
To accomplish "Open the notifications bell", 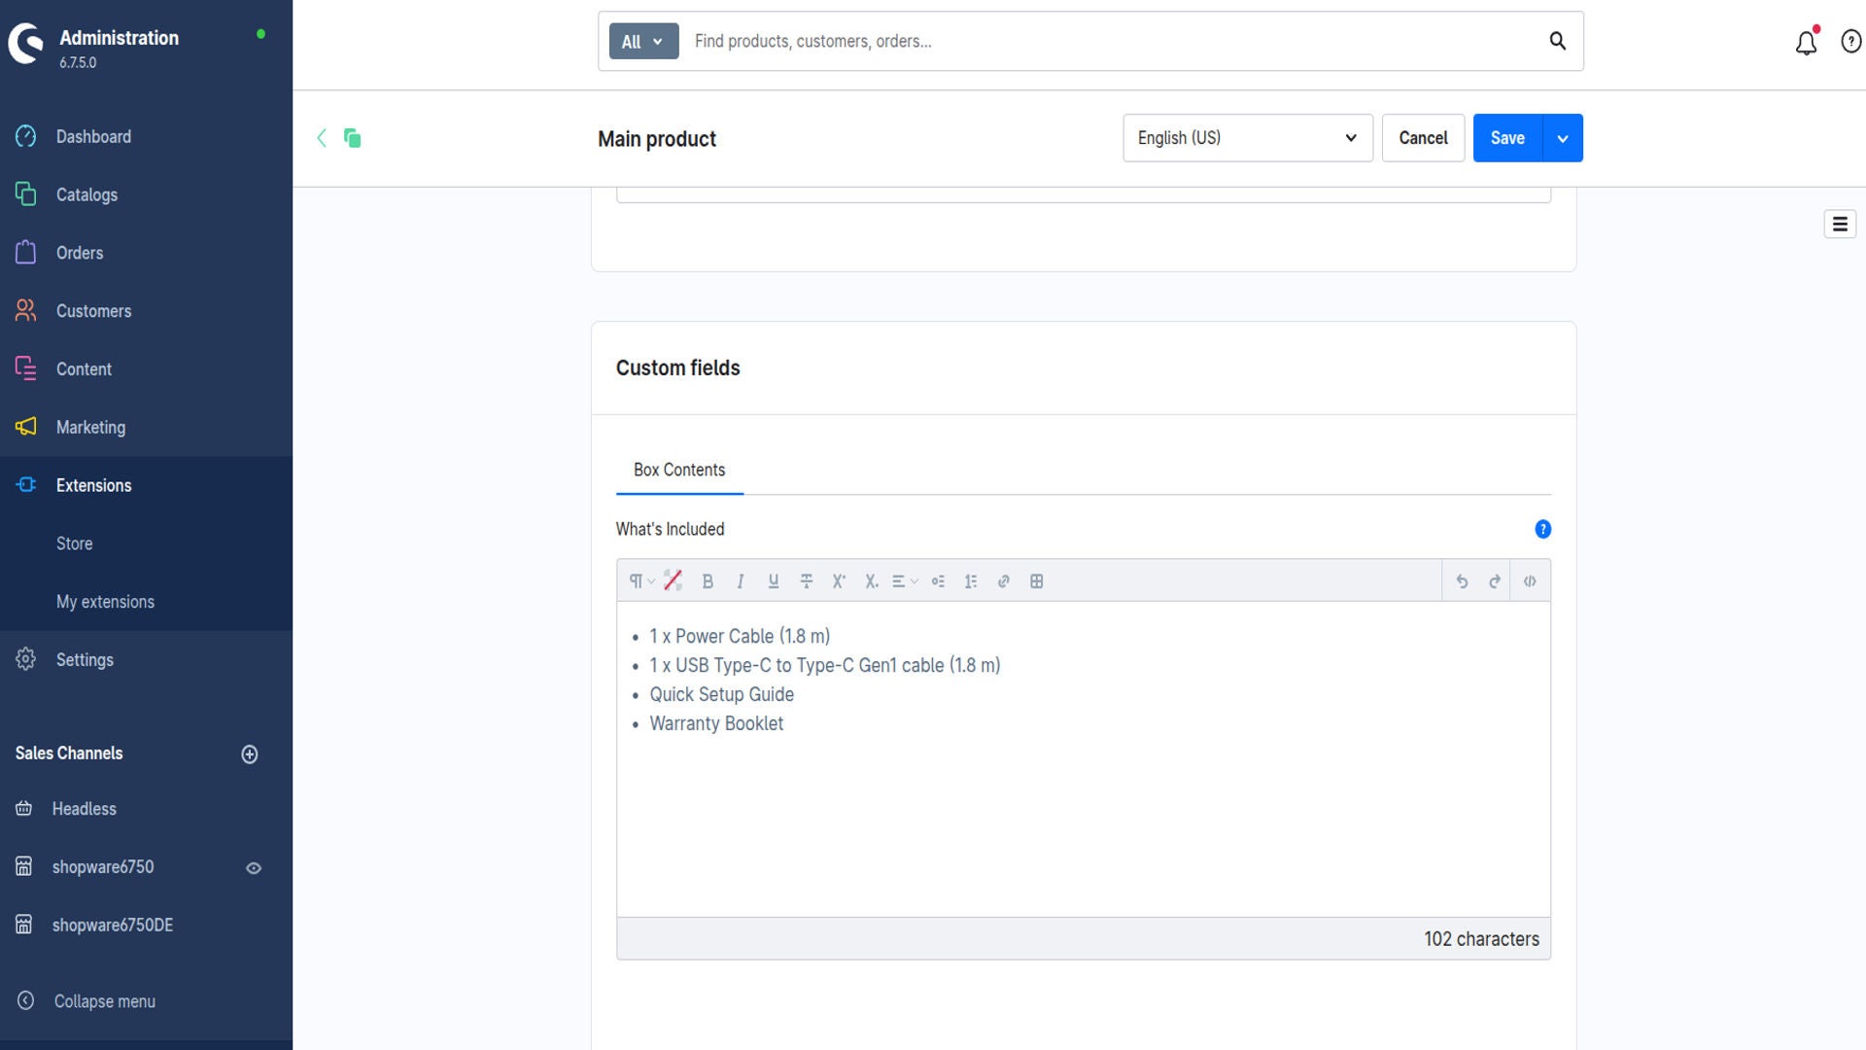I will [x=1806, y=43].
